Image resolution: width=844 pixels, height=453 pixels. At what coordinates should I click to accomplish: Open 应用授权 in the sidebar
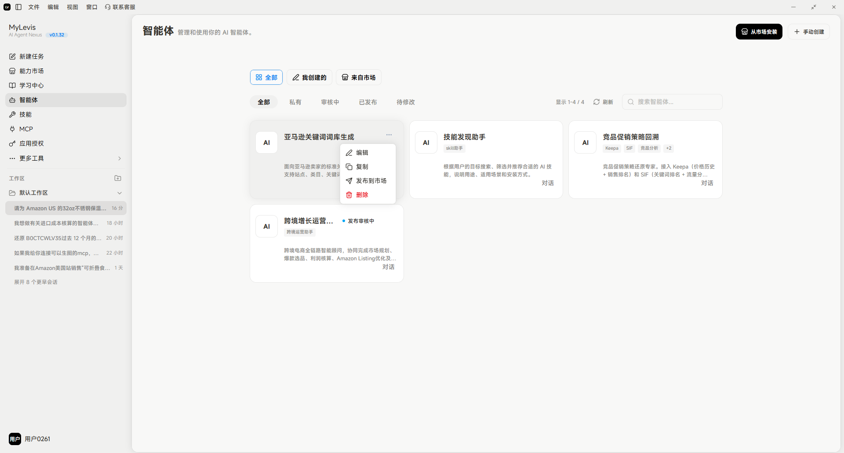(66, 144)
